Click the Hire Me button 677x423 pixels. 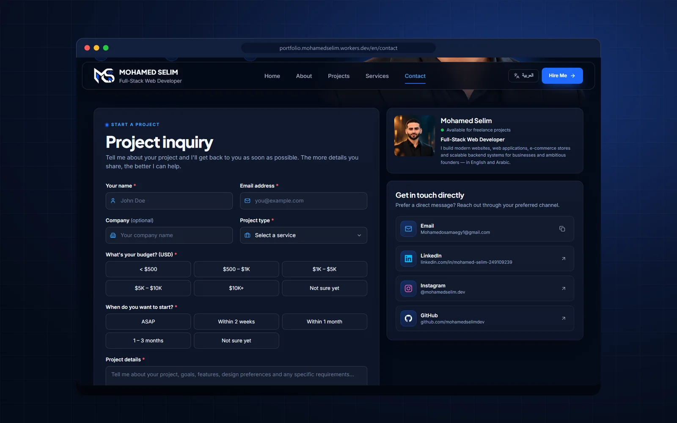pos(562,76)
